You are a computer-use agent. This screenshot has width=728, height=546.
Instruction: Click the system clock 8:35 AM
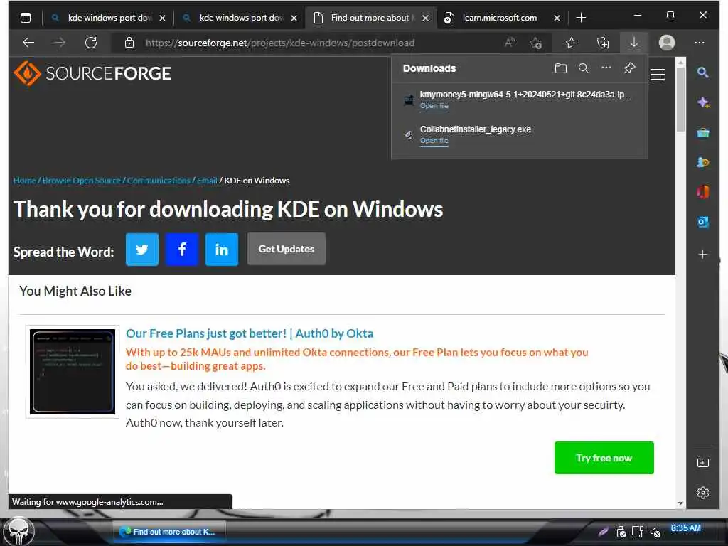[x=685, y=528]
